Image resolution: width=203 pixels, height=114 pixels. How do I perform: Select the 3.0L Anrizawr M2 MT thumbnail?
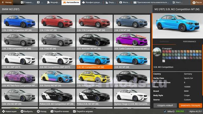click(95, 42)
